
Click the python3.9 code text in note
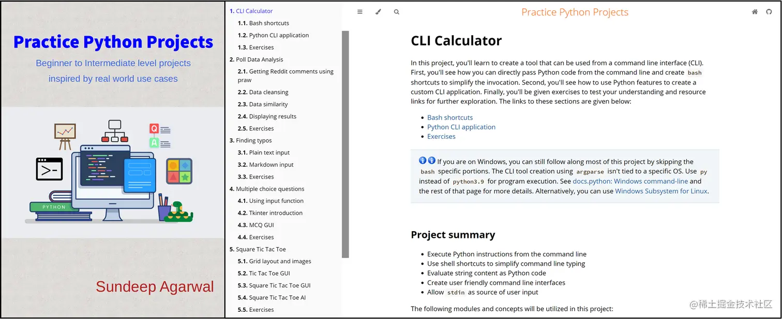(x=469, y=182)
